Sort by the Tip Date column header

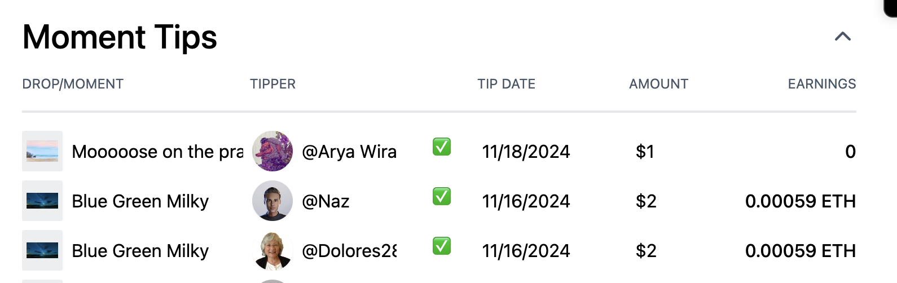coord(506,84)
